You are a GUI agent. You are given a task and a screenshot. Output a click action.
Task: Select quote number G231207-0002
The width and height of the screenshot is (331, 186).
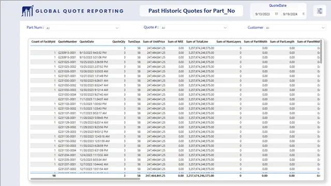(67, 169)
